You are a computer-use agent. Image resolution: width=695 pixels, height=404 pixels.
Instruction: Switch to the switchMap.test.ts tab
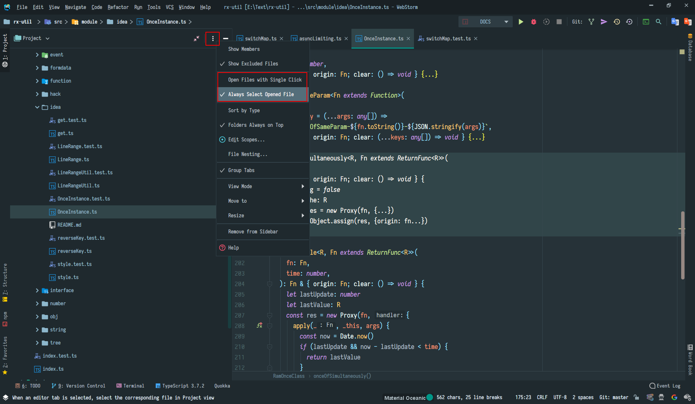tap(448, 39)
